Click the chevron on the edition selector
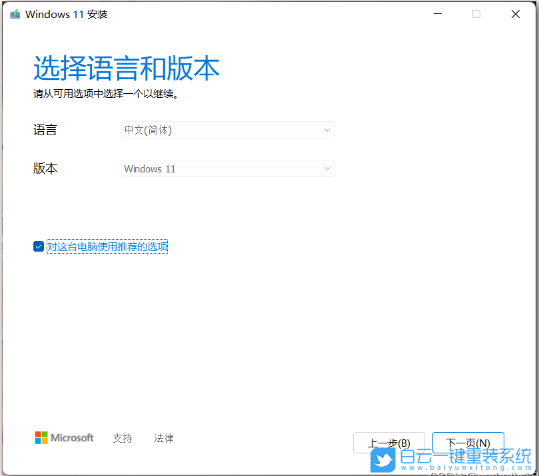Image resolution: width=539 pixels, height=476 pixels. click(x=327, y=168)
